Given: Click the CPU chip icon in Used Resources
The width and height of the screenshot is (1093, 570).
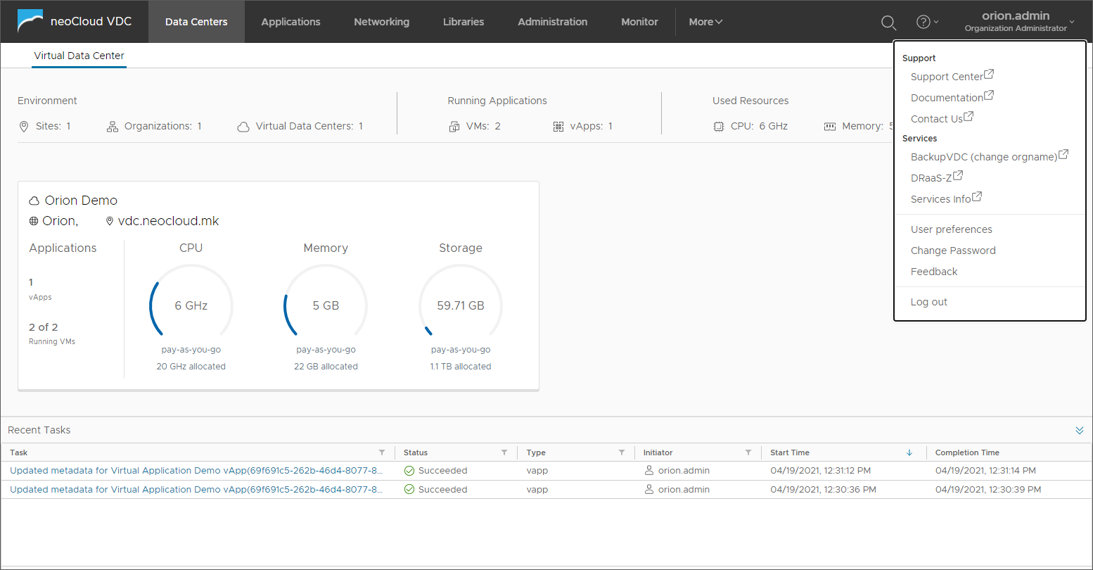Looking at the screenshot, I should tap(719, 127).
